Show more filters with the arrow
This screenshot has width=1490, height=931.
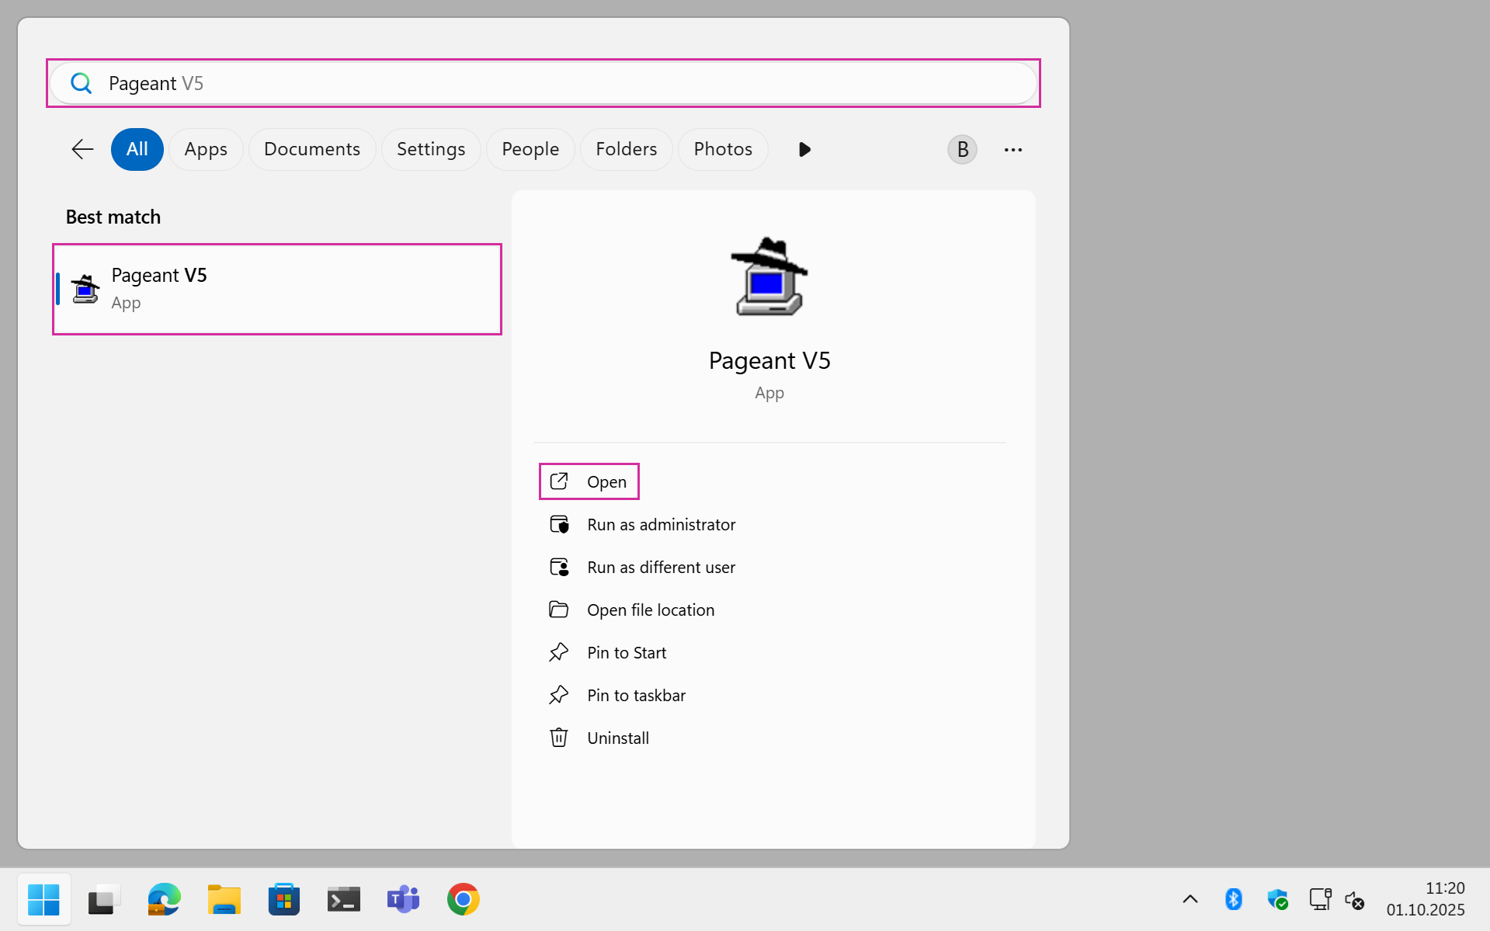pos(804,149)
